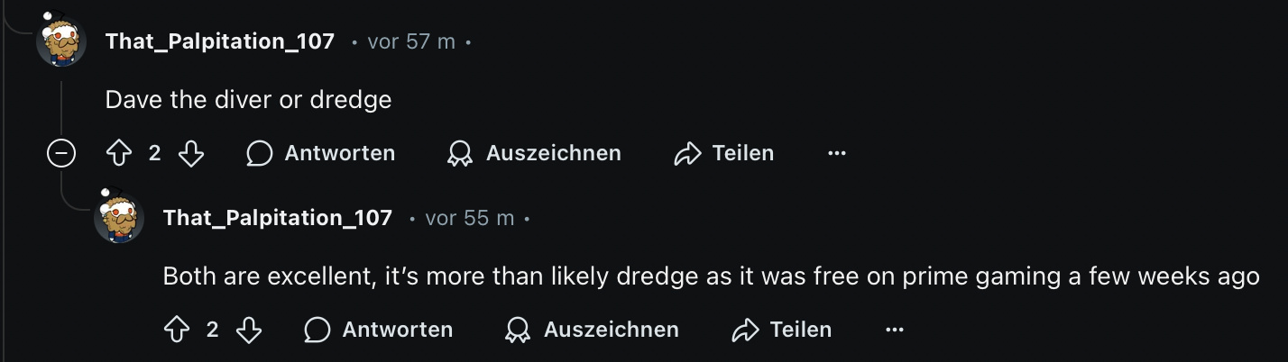Click Antworten under the first comment
The width and height of the screenshot is (1288, 362).
tap(321, 154)
